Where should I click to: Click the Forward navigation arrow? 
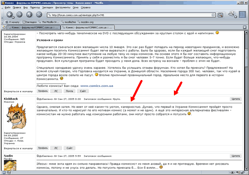pyautogui.click(x=19, y=15)
